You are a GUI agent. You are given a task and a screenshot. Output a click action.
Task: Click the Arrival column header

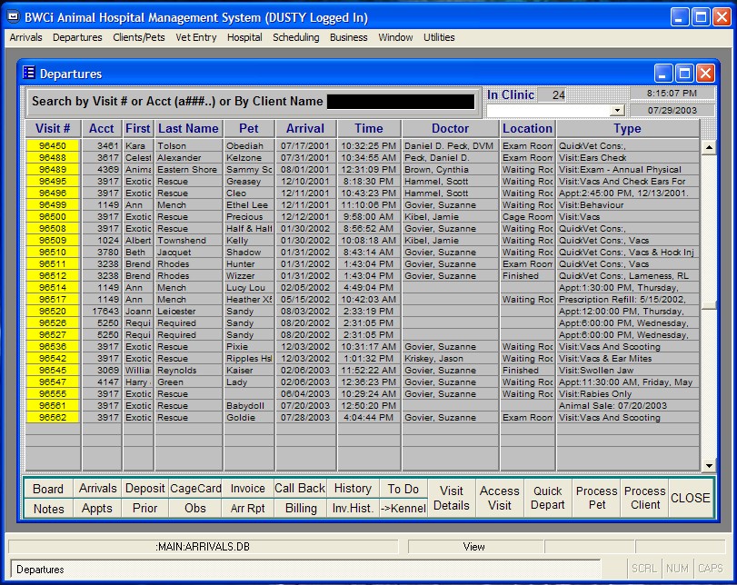pos(305,128)
